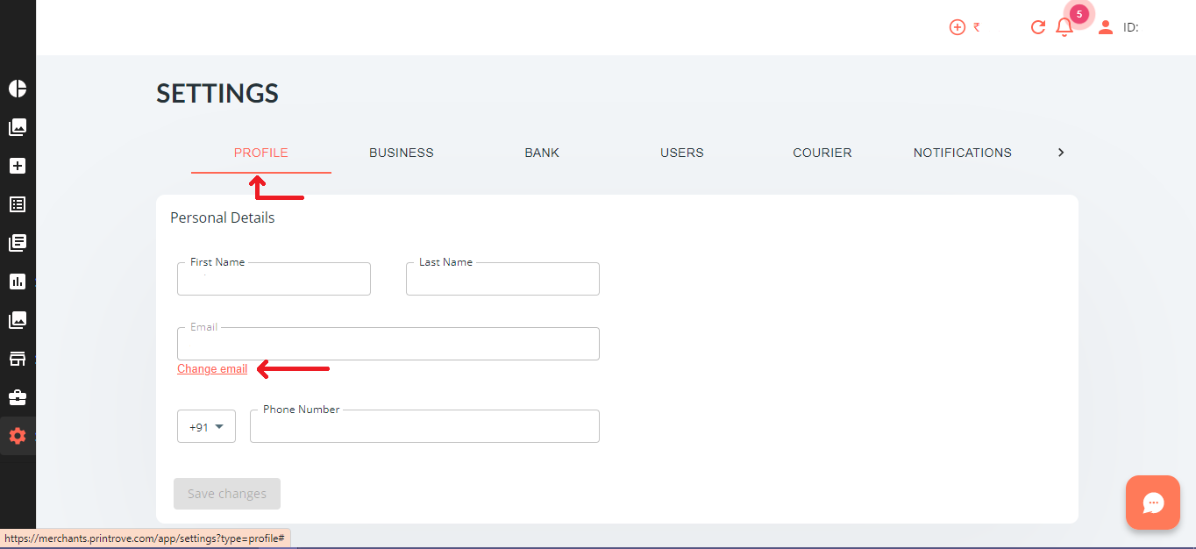The image size is (1196, 549).
Task: Click the refresh icon in header
Action: (x=1038, y=27)
